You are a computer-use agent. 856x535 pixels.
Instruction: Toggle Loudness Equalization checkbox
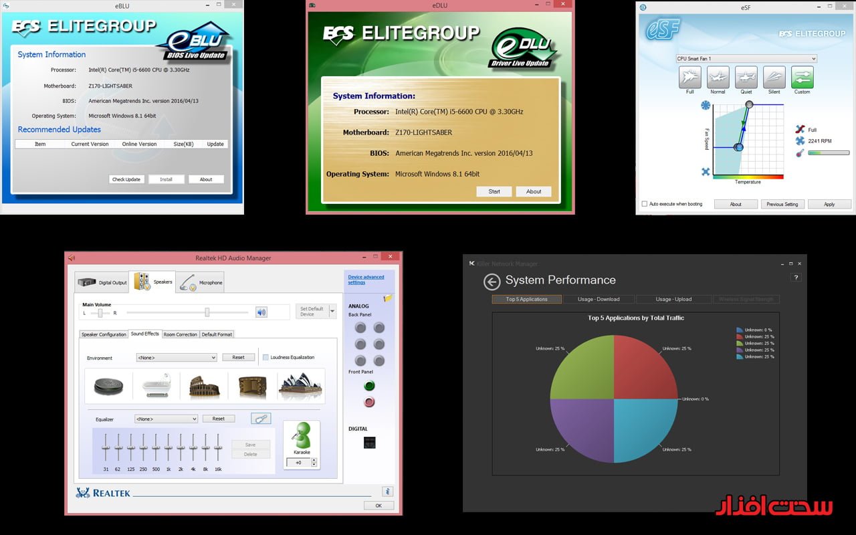click(x=265, y=358)
